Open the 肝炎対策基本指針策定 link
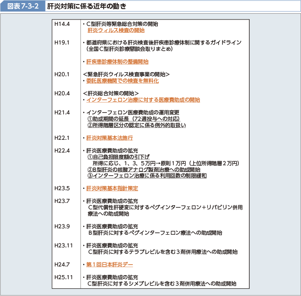The image size is (301, 296). click(112, 188)
